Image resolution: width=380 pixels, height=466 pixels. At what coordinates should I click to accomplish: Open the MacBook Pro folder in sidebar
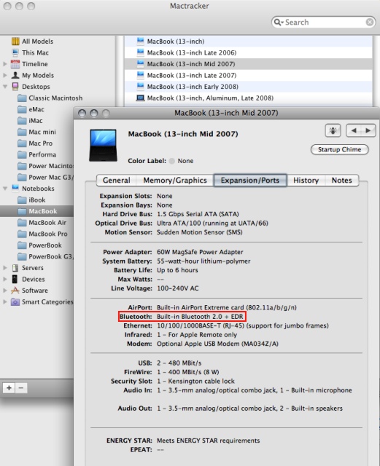click(42, 234)
